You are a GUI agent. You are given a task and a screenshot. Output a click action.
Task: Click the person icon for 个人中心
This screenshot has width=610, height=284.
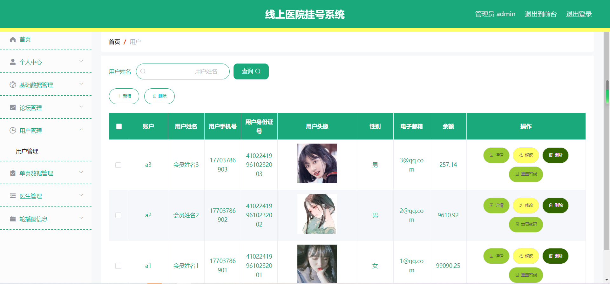tap(13, 62)
